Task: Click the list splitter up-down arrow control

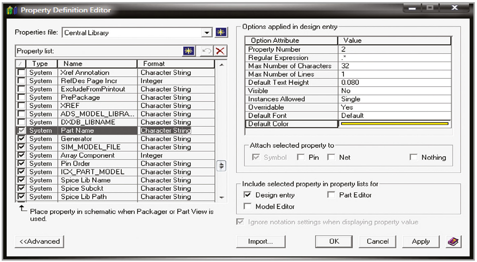Action: 221,166
